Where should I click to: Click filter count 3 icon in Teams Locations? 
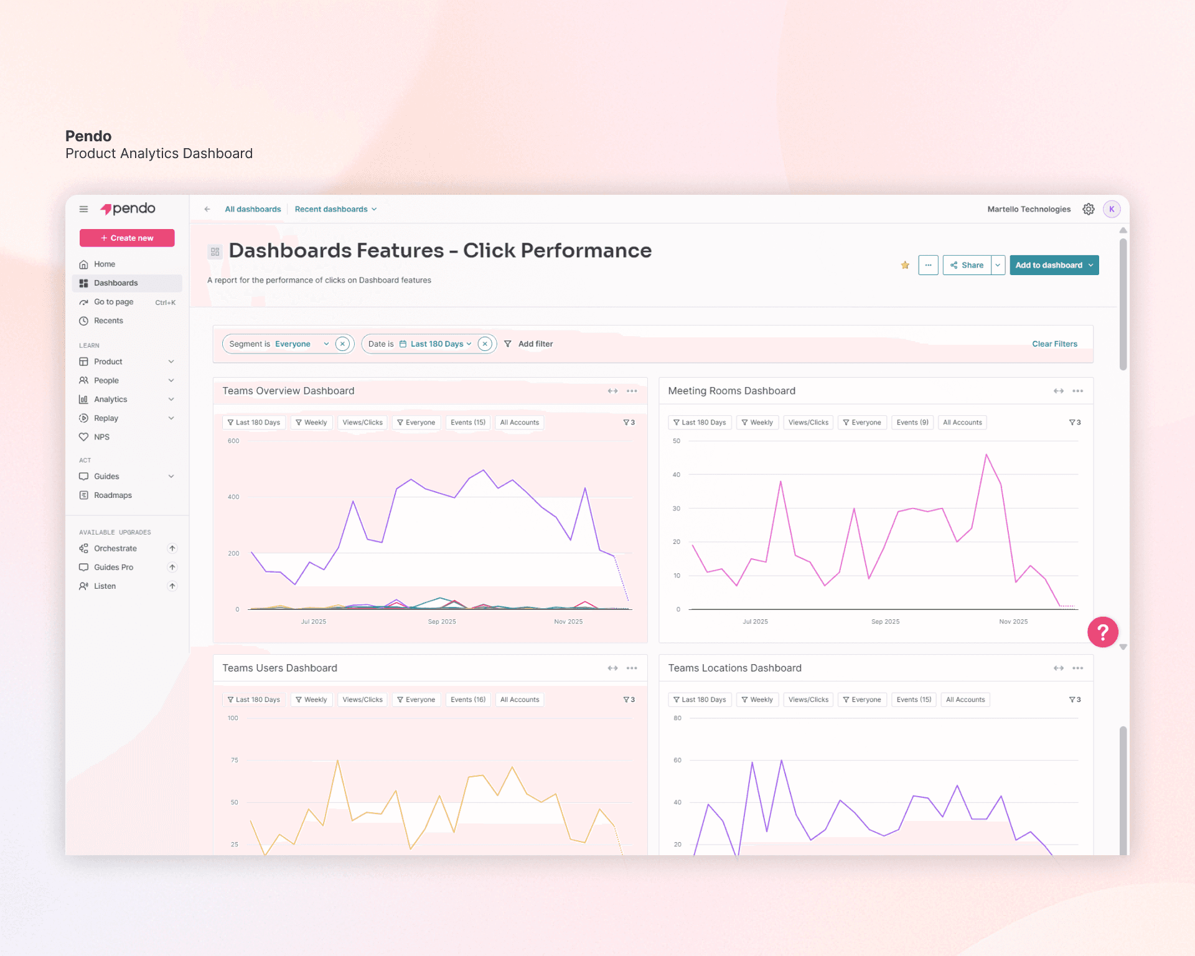pyautogui.click(x=1074, y=700)
